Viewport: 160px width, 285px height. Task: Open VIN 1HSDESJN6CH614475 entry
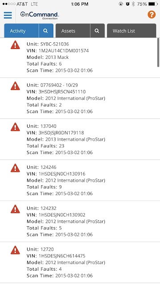[79, 263]
